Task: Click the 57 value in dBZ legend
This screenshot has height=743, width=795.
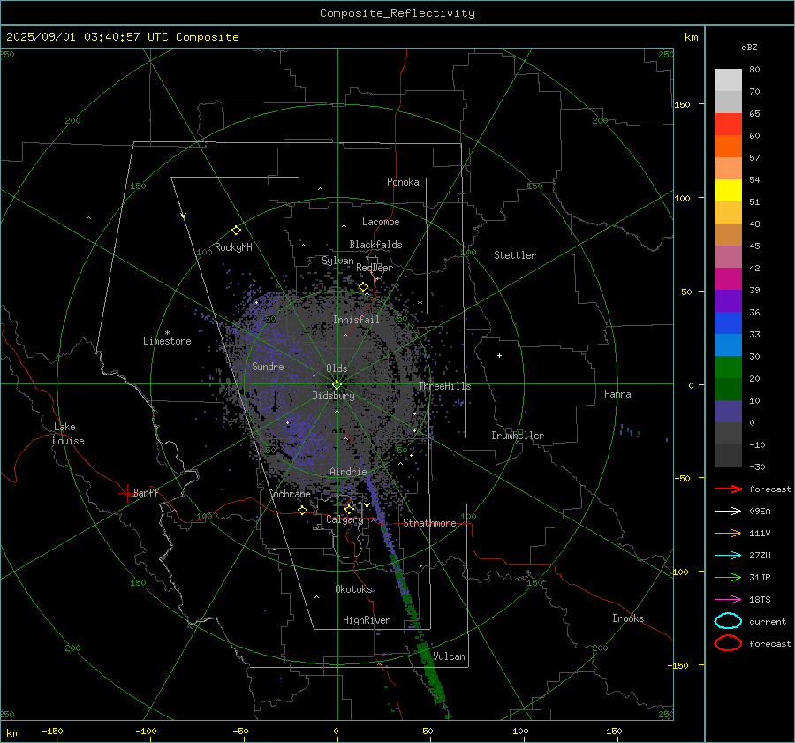Action: coord(754,158)
